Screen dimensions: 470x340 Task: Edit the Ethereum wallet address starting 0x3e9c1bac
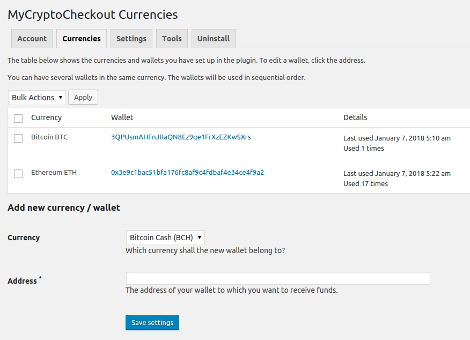pyautogui.click(x=188, y=173)
